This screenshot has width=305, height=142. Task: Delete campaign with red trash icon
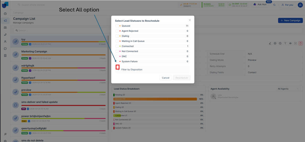coord(300,43)
